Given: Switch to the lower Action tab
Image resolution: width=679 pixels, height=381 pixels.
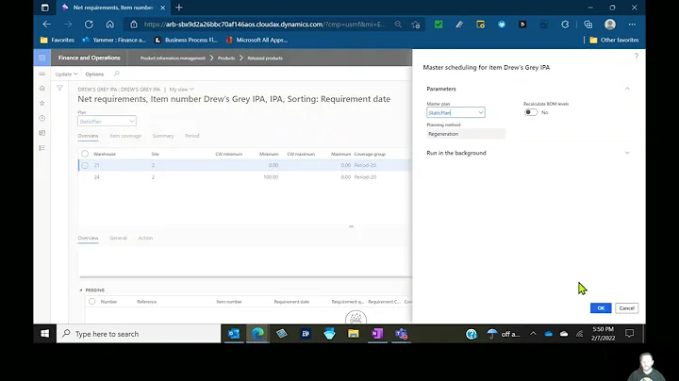Looking at the screenshot, I should click(145, 238).
